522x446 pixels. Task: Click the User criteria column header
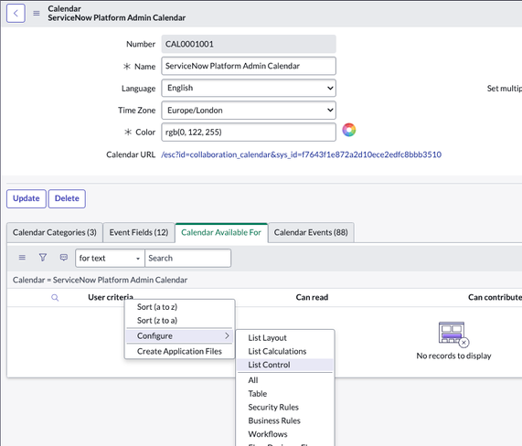(x=111, y=297)
